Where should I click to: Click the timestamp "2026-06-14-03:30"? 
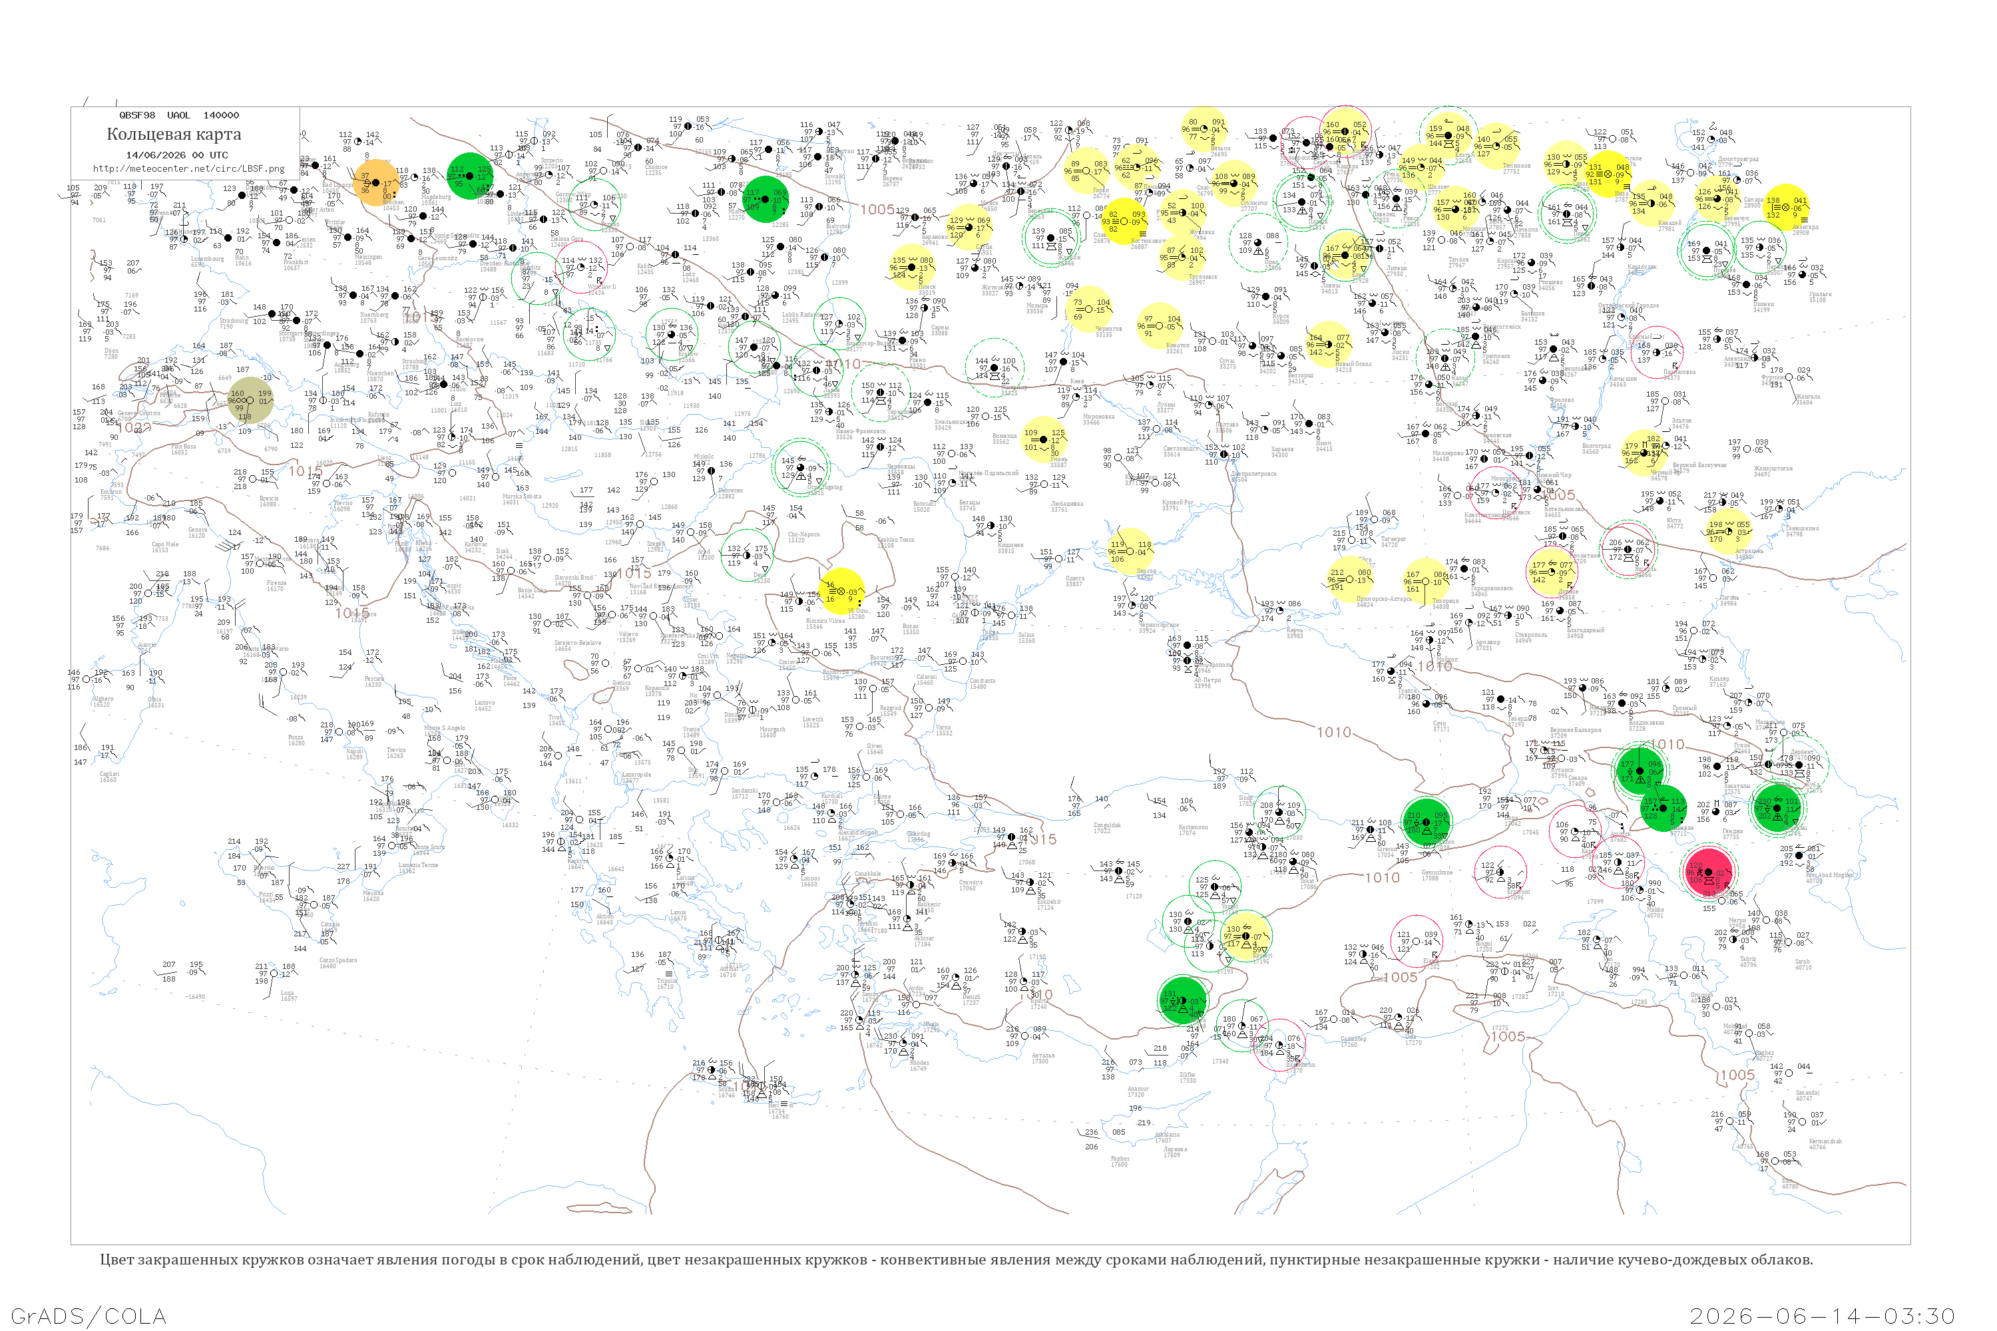coord(1823,1316)
